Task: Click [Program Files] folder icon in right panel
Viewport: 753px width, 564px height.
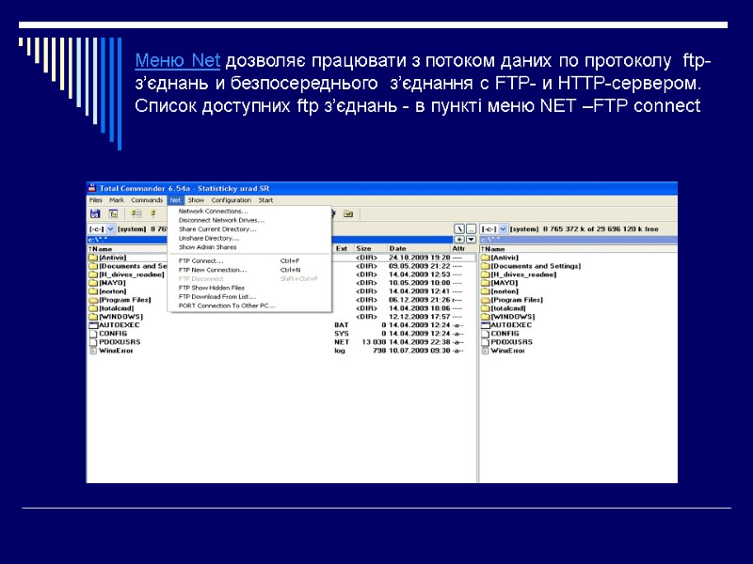Action: pyautogui.click(x=485, y=300)
